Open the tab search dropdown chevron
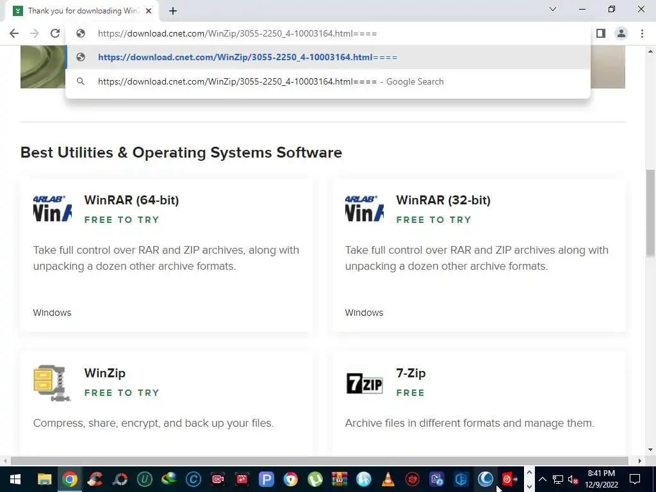This screenshot has width=656, height=492. [x=553, y=9]
